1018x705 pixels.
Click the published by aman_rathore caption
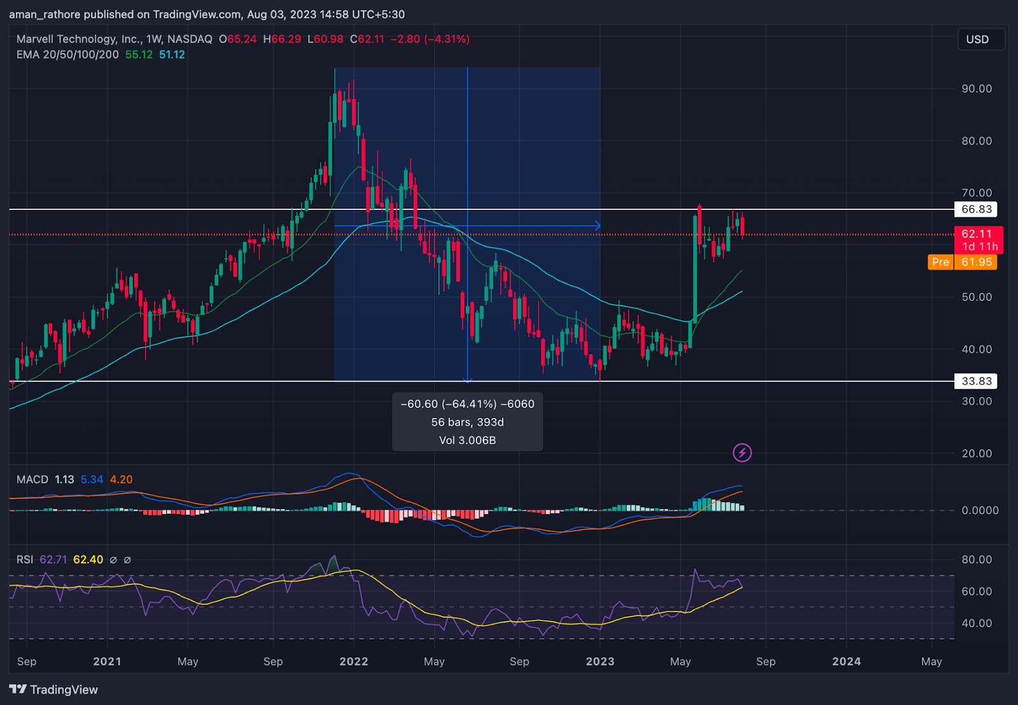click(x=207, y=14)
